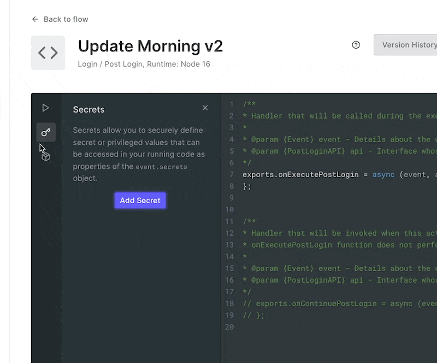Close the Secrets panel
The image size is (437, 363).
(205, 108)
